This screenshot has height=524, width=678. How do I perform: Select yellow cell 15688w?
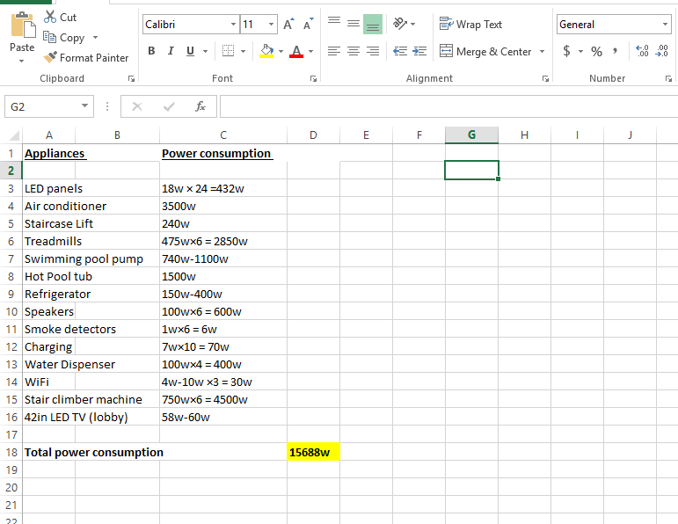coord(313,452)
